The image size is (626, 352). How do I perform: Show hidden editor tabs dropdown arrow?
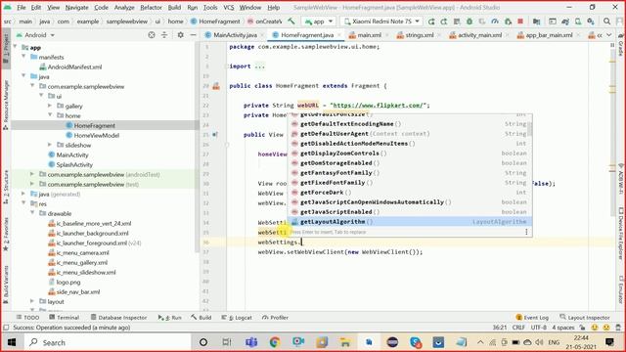[x=609, y=35]
